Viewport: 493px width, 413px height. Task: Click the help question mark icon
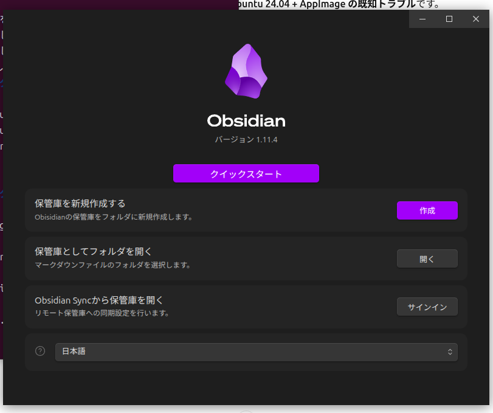coord(40,351)
